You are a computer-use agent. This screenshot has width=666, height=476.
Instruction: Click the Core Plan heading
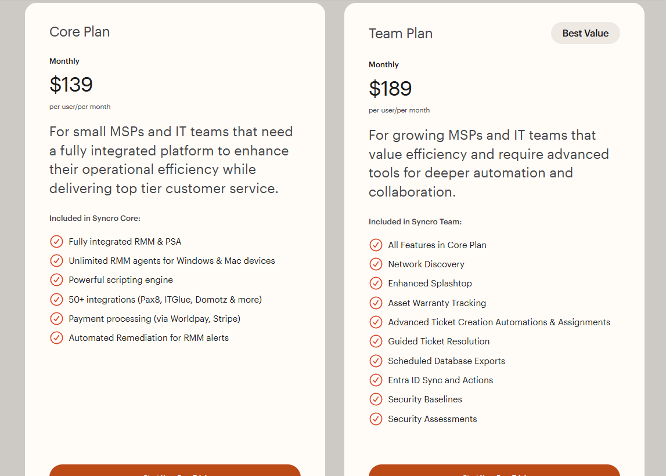[x=80, y=32]
